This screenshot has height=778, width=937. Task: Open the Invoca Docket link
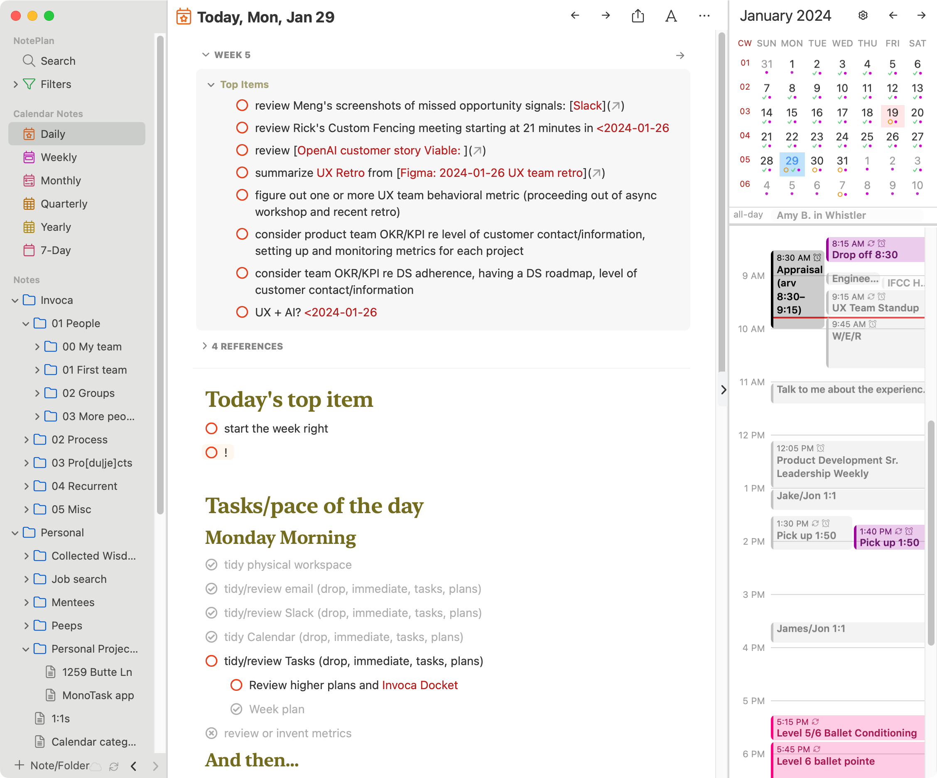point(420,685)
